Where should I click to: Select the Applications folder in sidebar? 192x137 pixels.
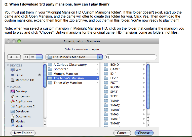click(x=24, y=101)
